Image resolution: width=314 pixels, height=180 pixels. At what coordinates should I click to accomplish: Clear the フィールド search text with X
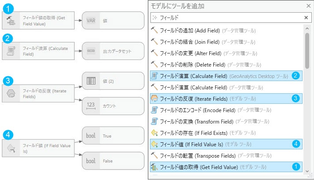point(306,18)
